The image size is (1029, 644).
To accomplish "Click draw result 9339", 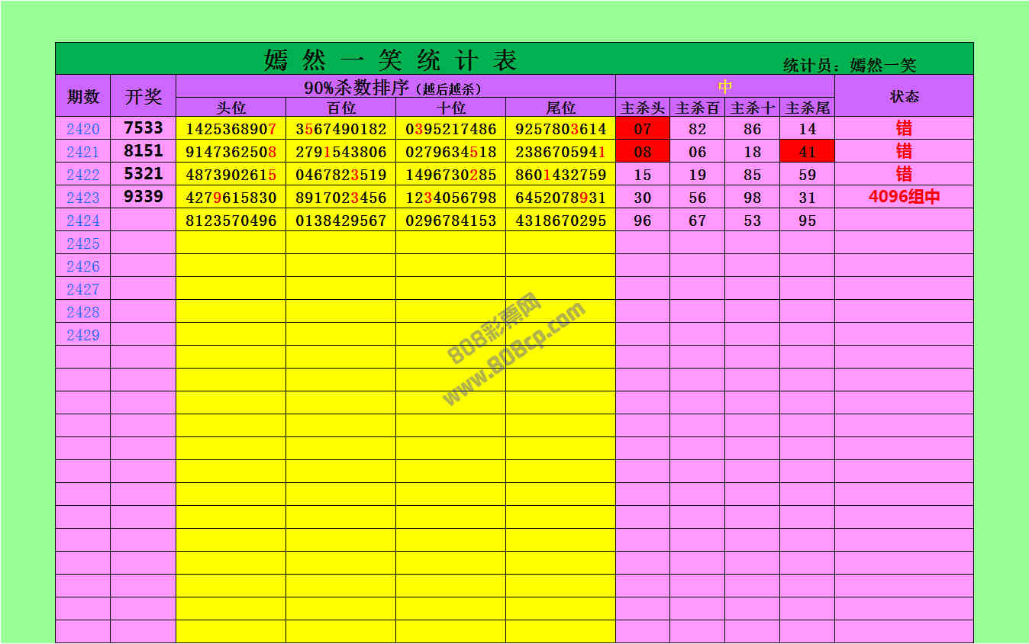I will tap(144, 197).
